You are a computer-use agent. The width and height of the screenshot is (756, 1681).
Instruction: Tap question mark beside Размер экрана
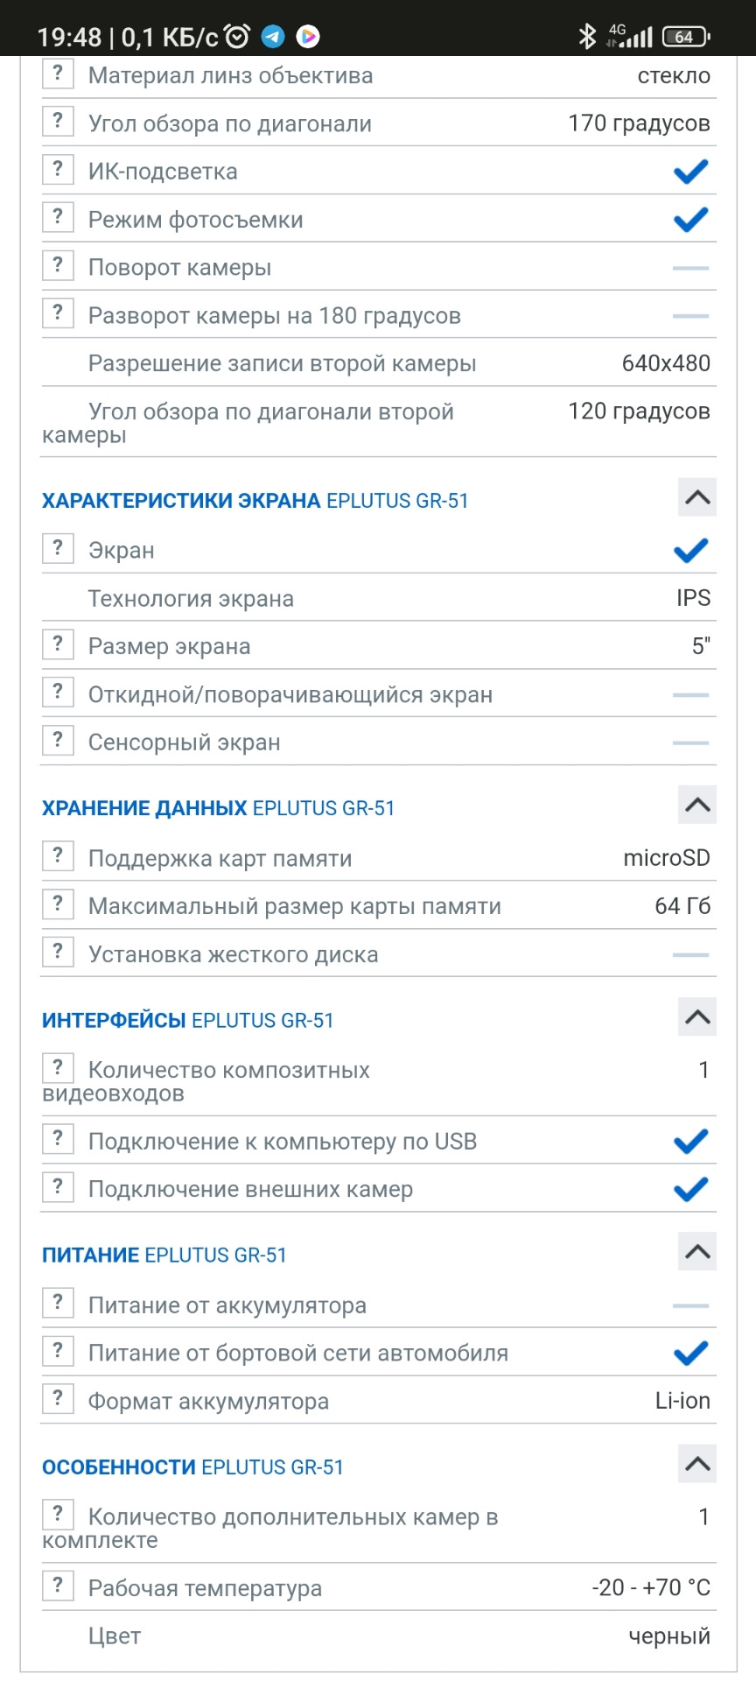tap(58, 644)
